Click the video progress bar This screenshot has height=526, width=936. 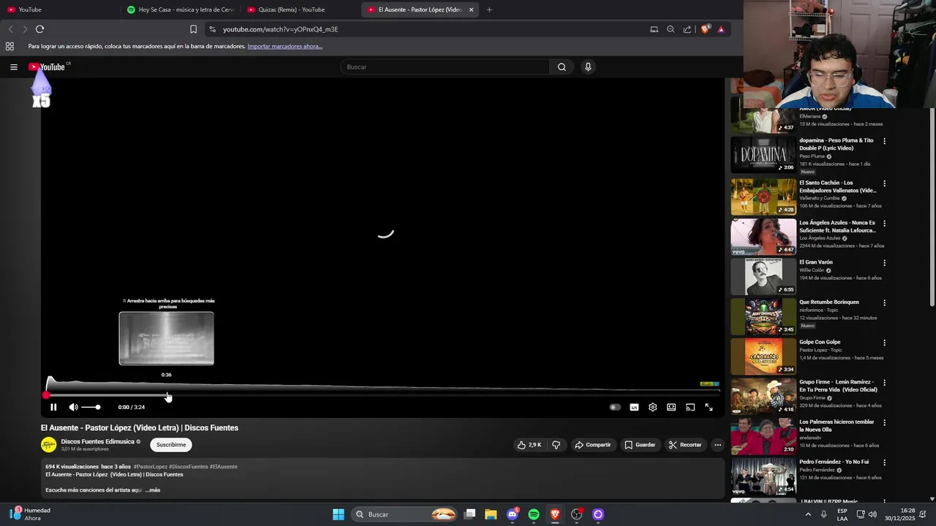[x=382, y=395]
